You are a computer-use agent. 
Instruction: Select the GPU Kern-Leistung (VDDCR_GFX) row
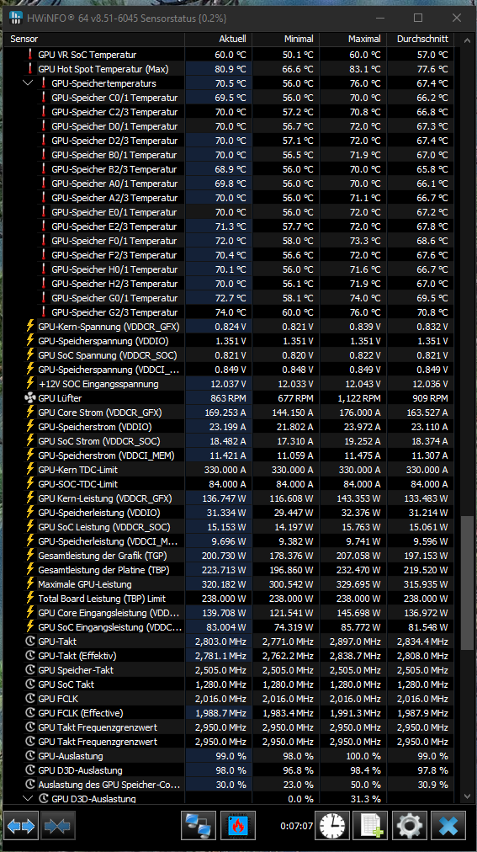point(229,498)
